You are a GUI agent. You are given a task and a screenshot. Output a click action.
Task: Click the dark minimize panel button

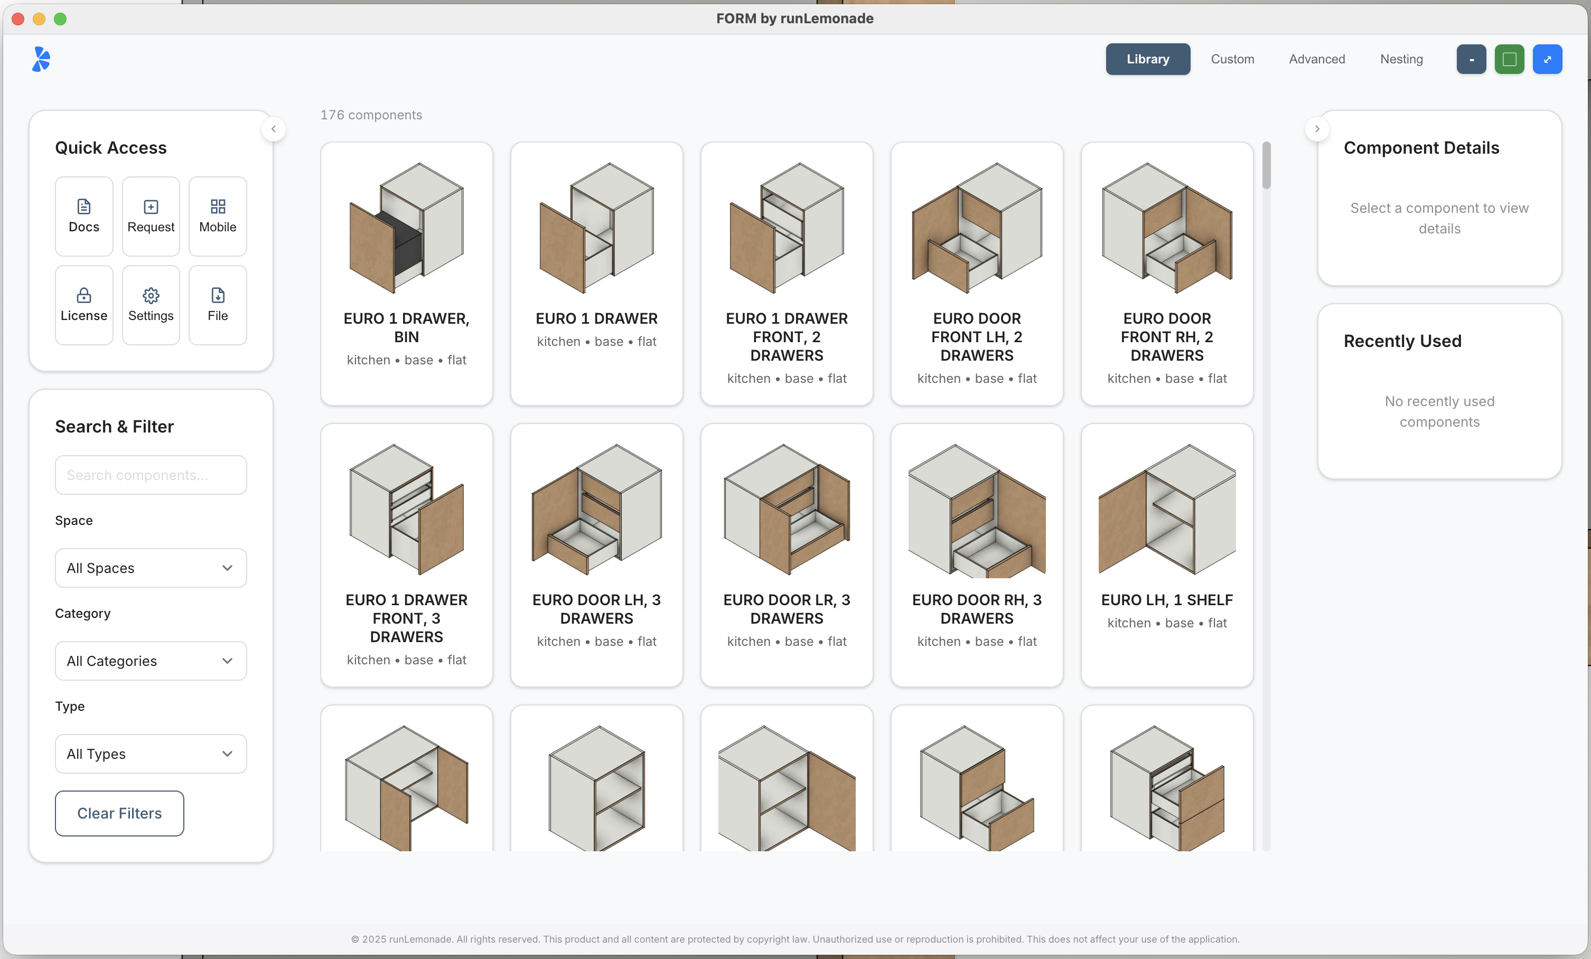1472,59
